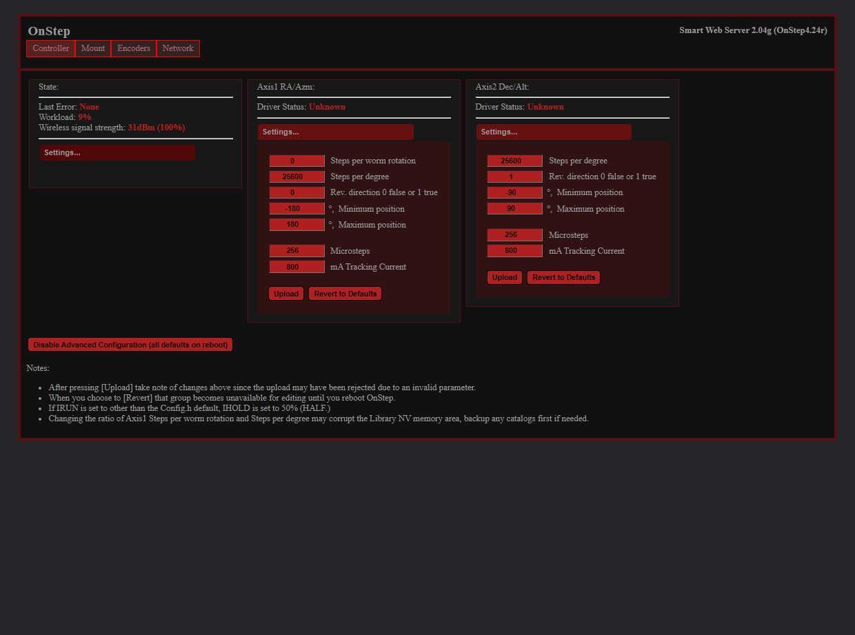
Task: Select the Last Error None value
Action: pos(89,107)
